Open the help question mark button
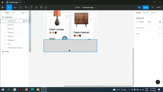Image resolution: width=163 pixels, height=92 pixels. click(158, 82)
